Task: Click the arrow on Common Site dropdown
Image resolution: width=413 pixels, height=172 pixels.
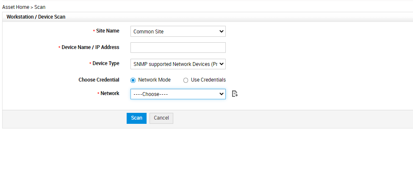Action: coord(221,31)
